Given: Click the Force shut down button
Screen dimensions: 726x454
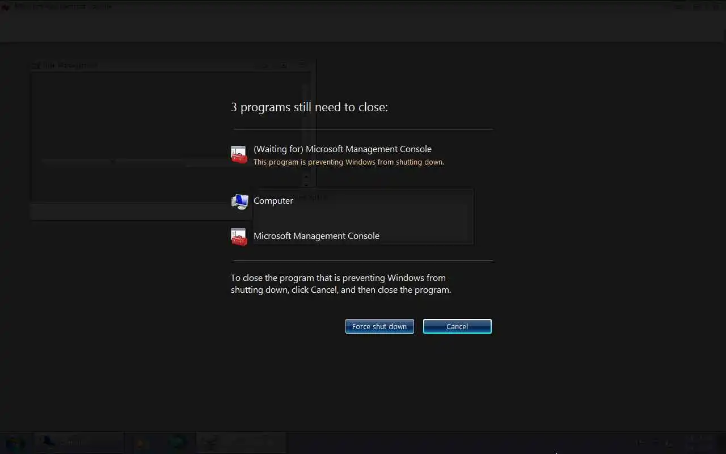Looking at the screenshot, I should [x=379, y=326].
